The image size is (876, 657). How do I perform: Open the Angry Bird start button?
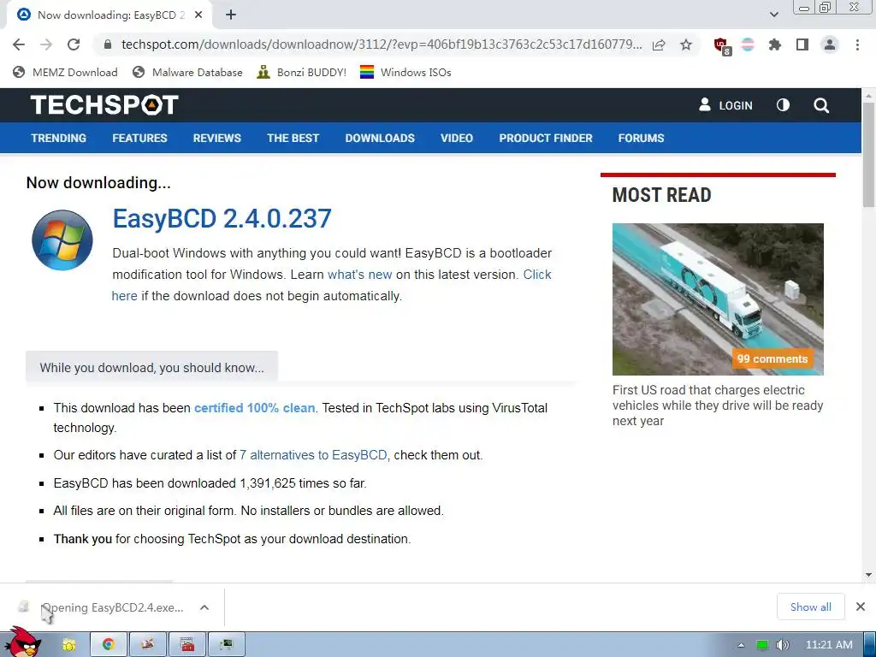22,642
